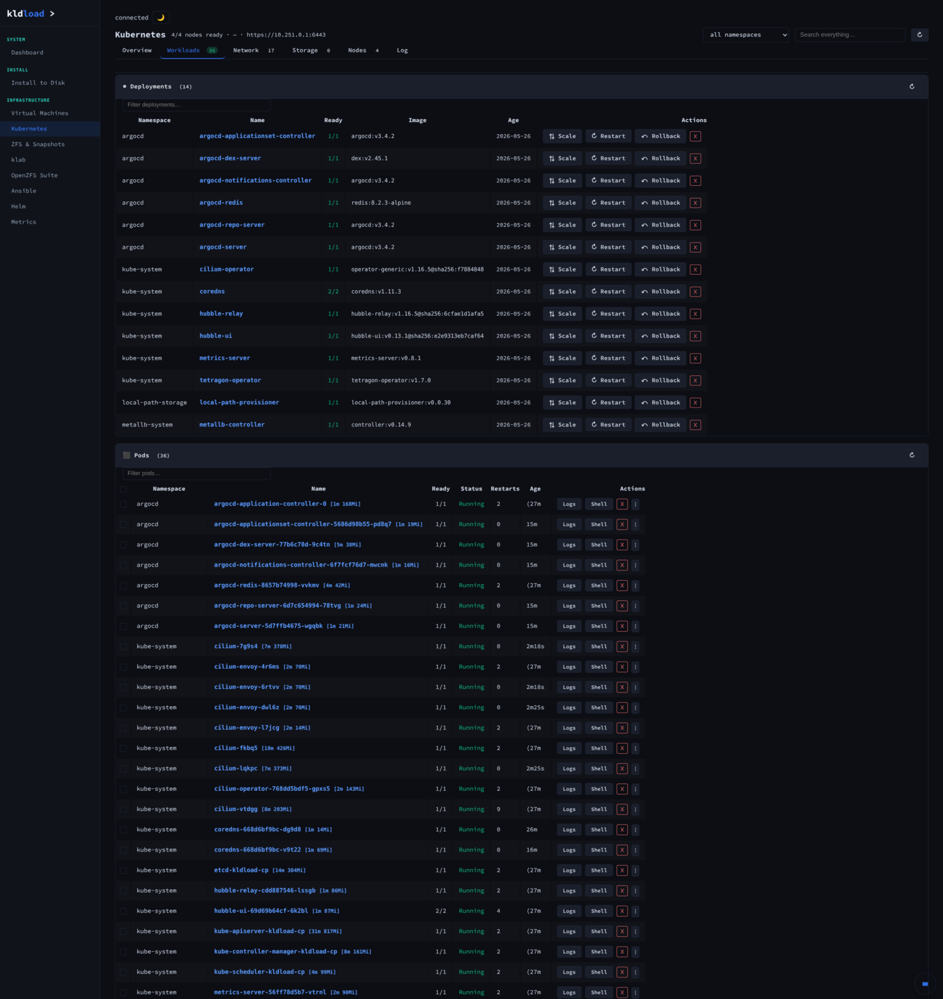Refresh the Deployments panel
Screen dimensions: 943x999
912,86
